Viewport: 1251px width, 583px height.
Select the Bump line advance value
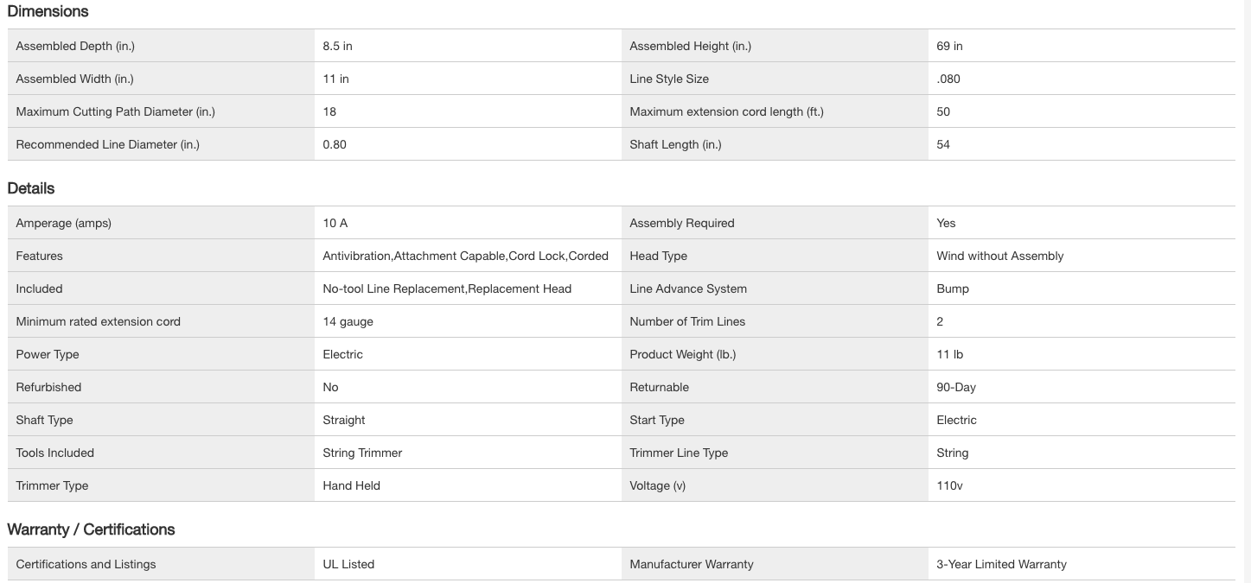953,288
